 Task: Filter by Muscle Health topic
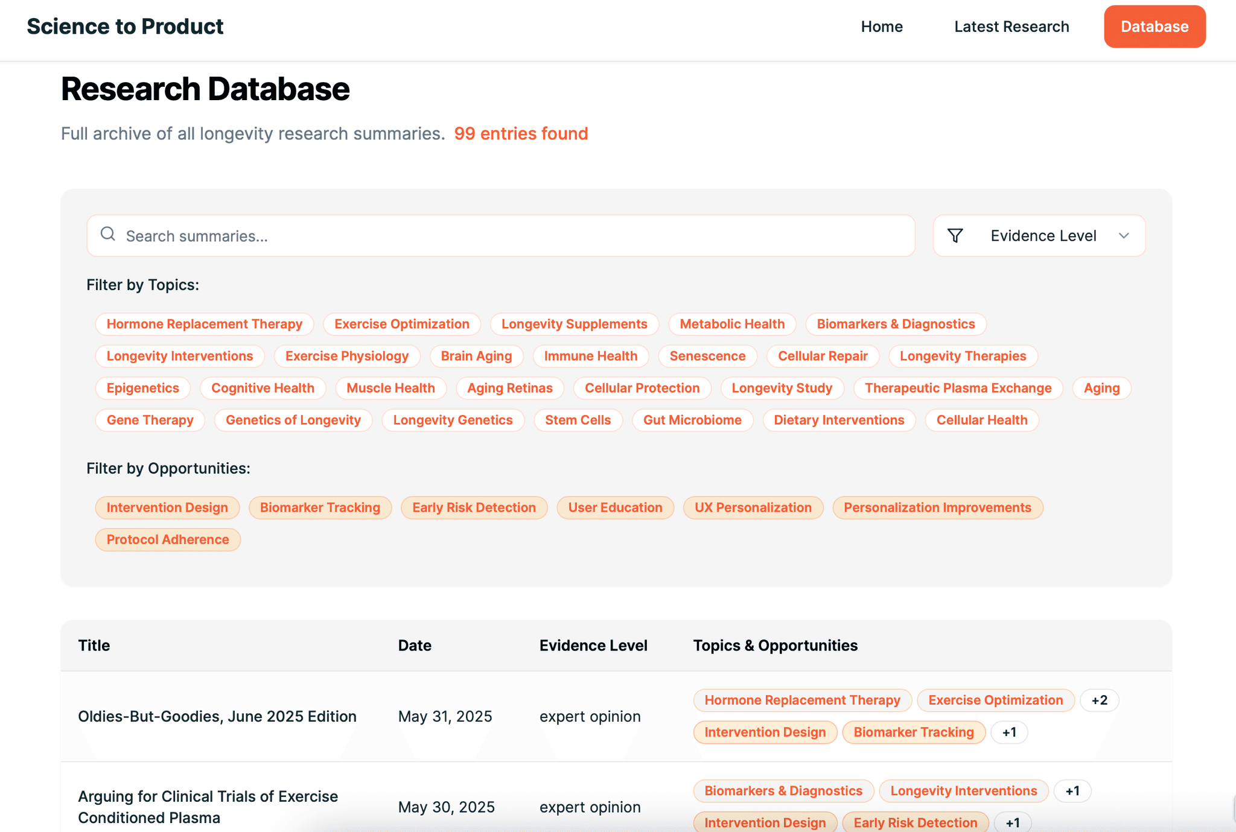390,388
